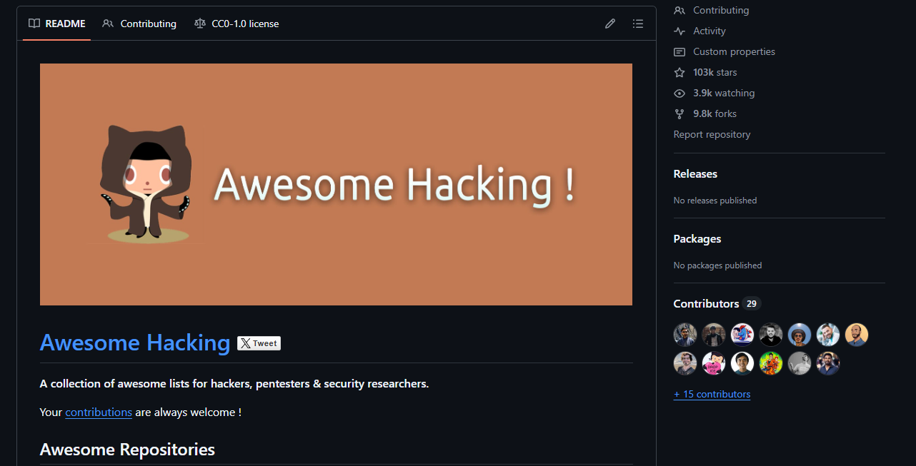Open the CC0-1.0 license tab
The height and width of the screenshot is (466, 916).
click(237, 24)
